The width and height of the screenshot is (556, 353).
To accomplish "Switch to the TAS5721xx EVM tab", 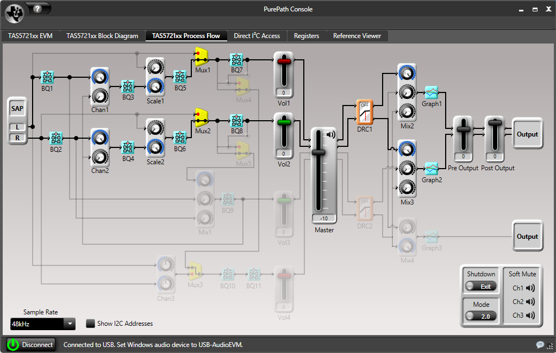I will pos(30,36).
